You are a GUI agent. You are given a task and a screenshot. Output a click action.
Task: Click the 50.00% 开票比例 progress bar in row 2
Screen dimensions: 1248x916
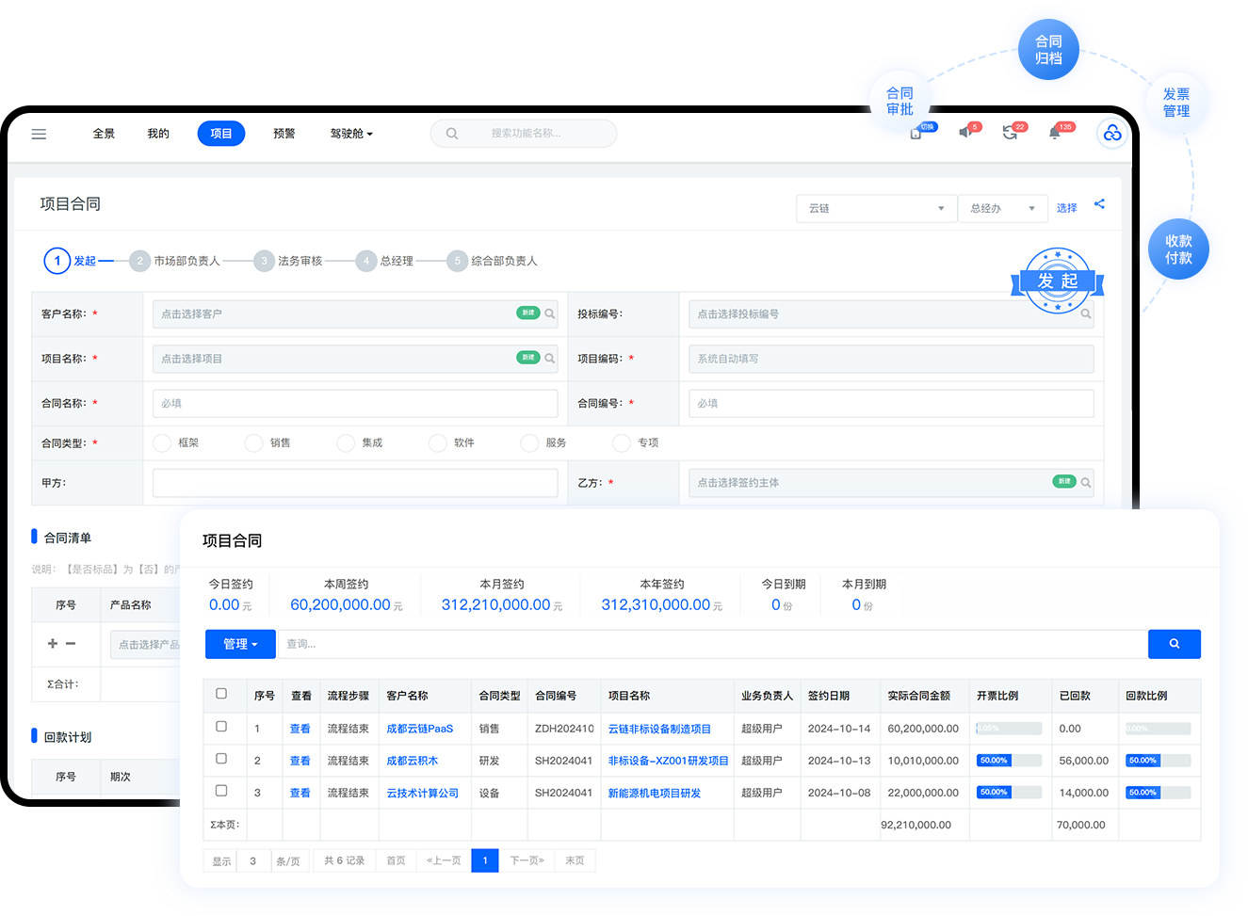pos(1008,761)
